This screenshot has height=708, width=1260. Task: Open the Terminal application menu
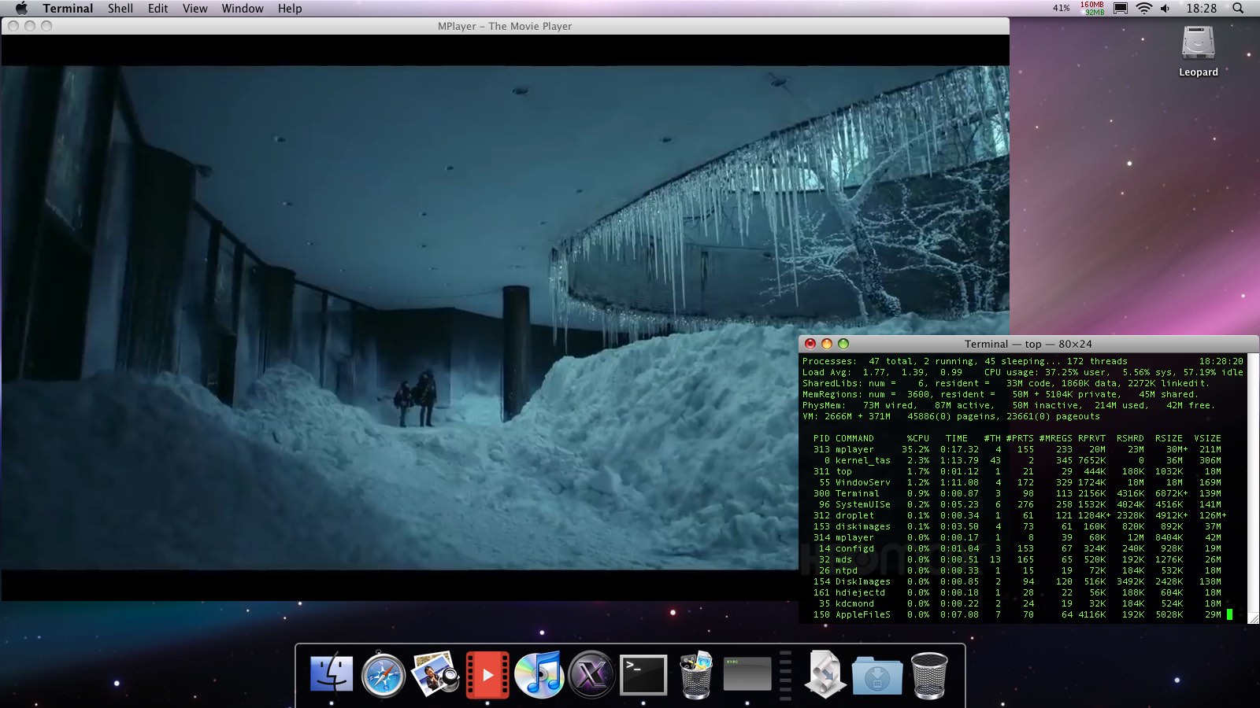tap(68, 8)
